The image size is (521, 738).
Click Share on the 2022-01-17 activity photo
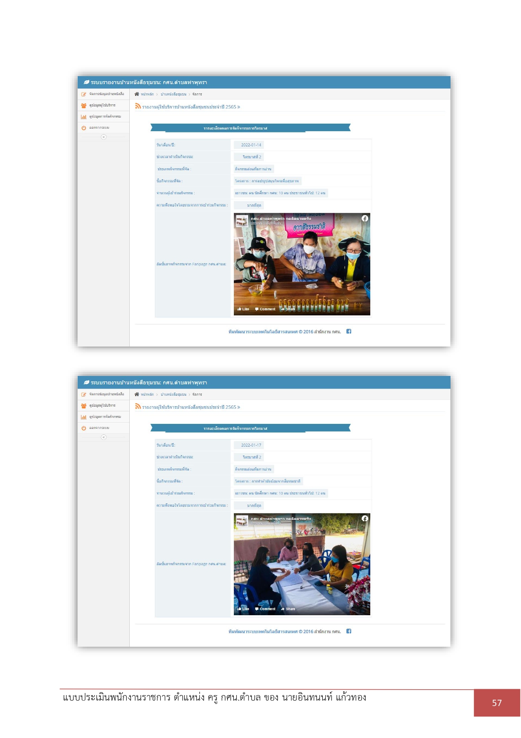288,609
